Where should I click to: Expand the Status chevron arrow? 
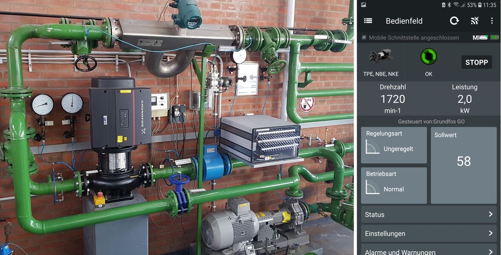click(490, 214)
